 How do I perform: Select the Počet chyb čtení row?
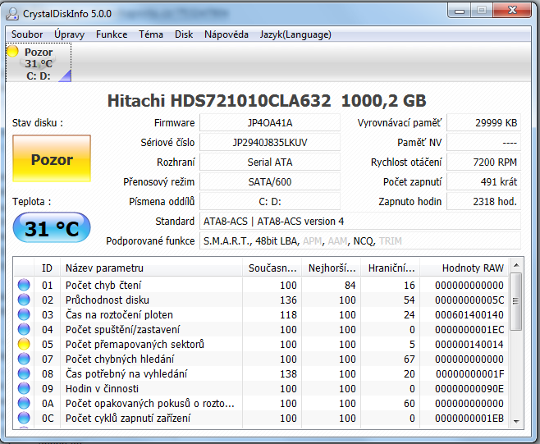(261, 285)
